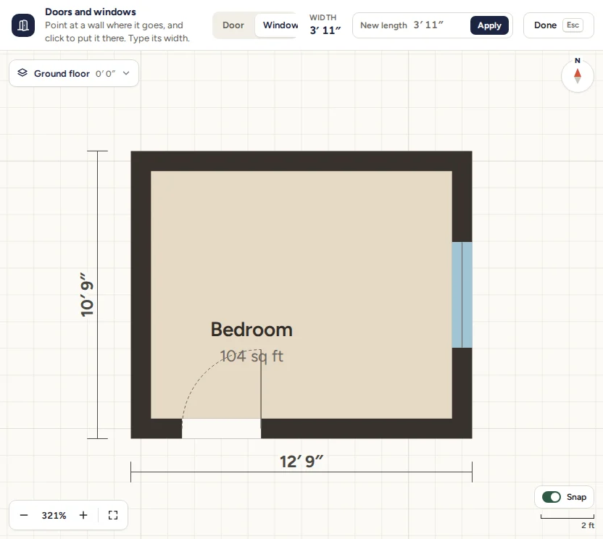Select the blue window on the east wall
Screen dimensions: 603x539
coord(462,295)
